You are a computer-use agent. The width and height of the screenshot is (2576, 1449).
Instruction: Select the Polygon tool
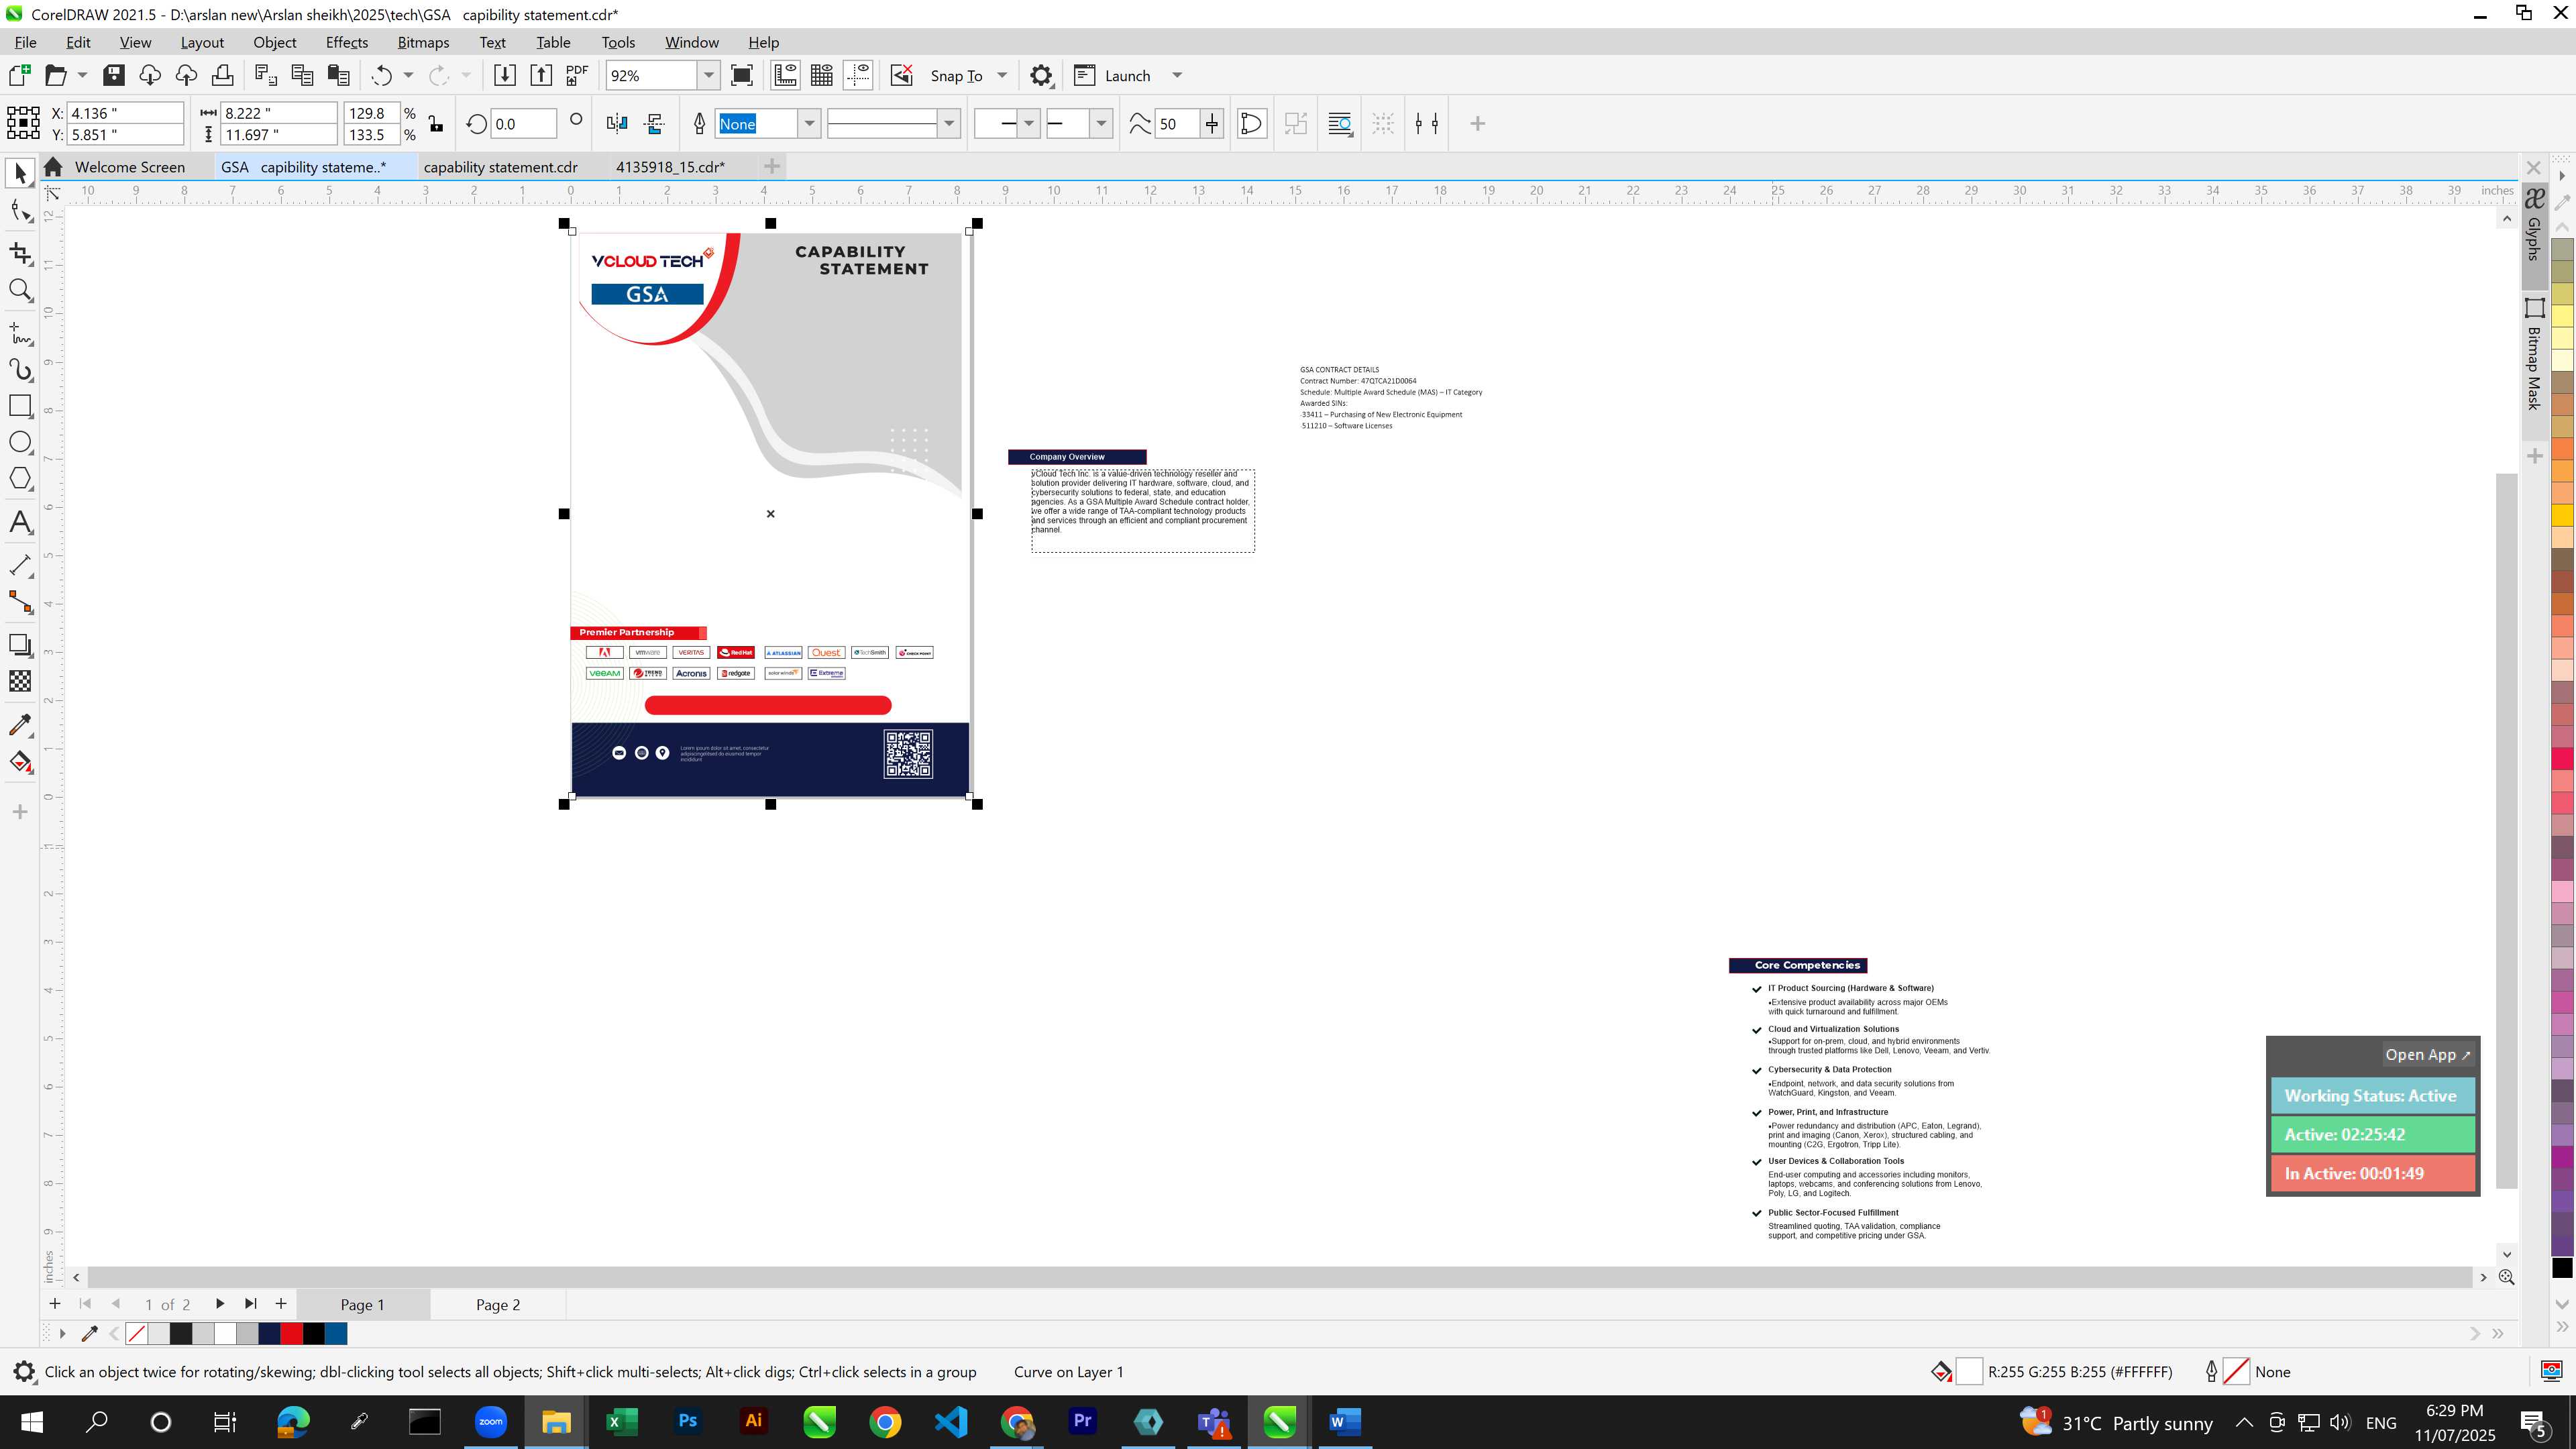tap(20, 479)
